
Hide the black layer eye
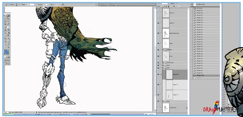[x=158, y=56]
